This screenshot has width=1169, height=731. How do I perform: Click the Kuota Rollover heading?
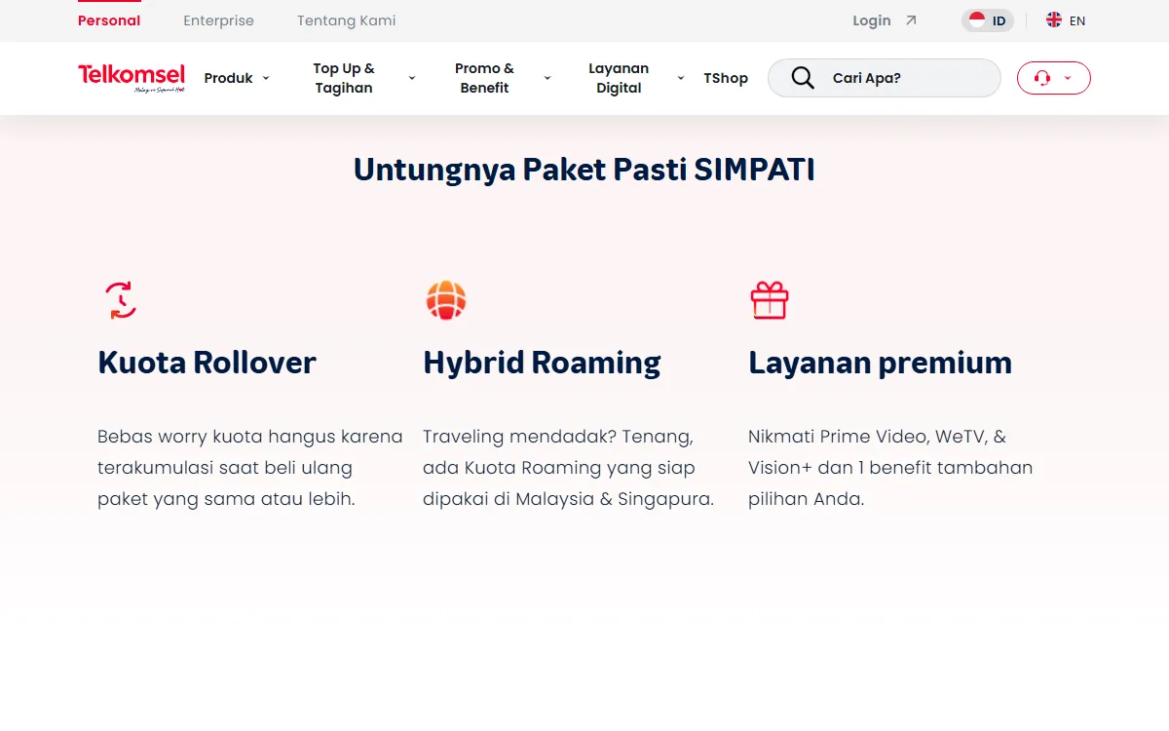(207, 363)
